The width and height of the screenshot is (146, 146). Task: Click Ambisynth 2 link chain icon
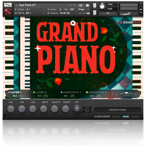(x=98, y=96)
